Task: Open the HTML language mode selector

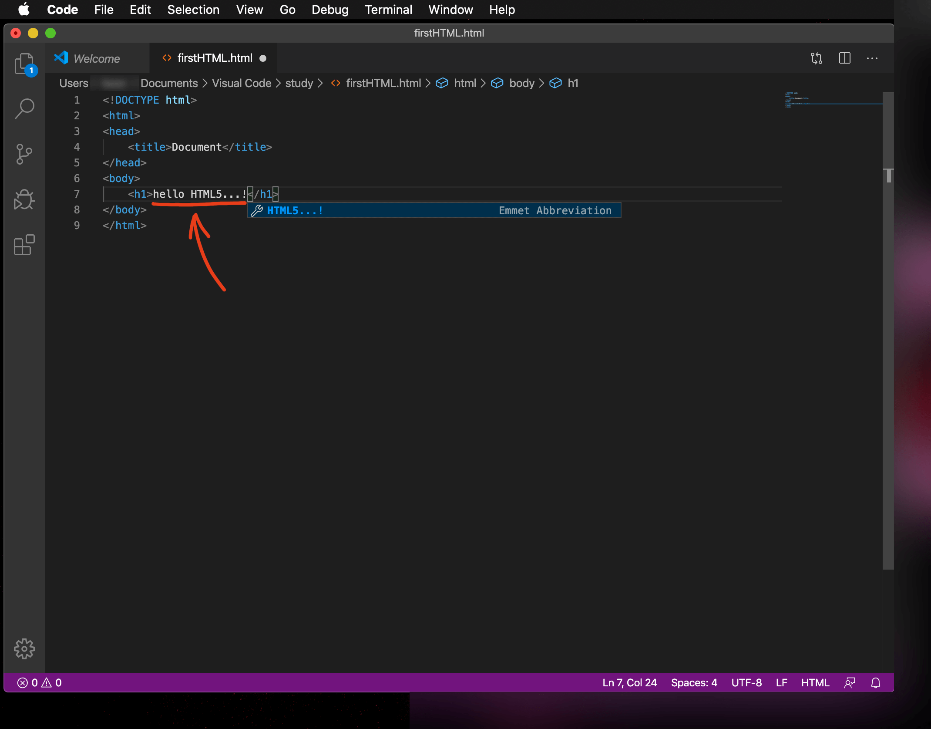Action: pyautogui.click(x=815, y=683)
